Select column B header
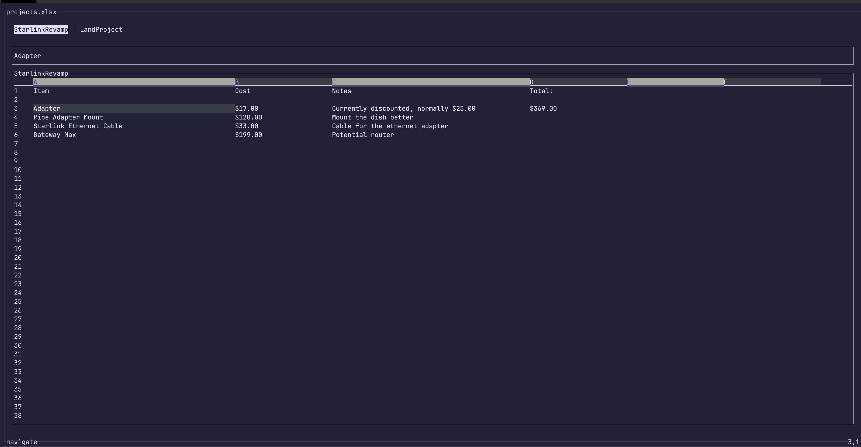Screen dimensions: 861x447 click(283, 82)
